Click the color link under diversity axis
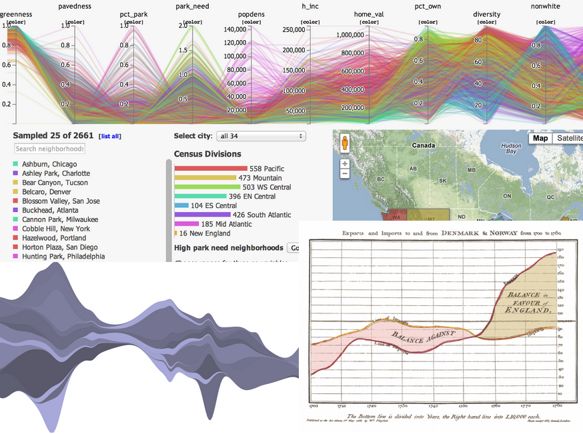The height and width of the screenshot is (434, 583). click(x=487, y=22)
